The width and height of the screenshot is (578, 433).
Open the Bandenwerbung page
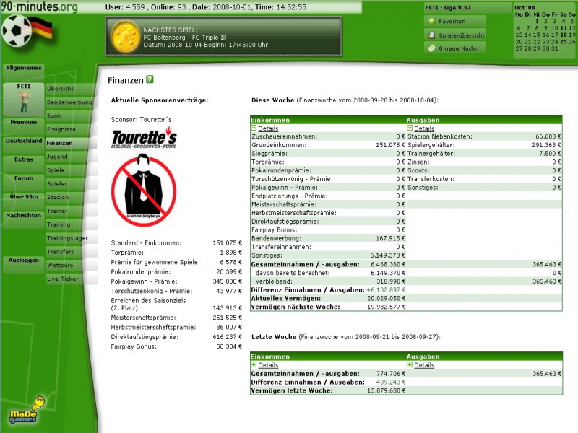[70, 102]
